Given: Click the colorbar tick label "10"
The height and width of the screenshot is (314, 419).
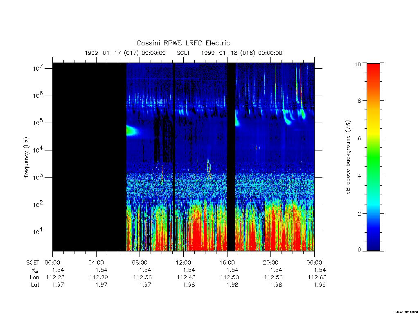Looking at the screenshot, I should [x=358, y=64].
